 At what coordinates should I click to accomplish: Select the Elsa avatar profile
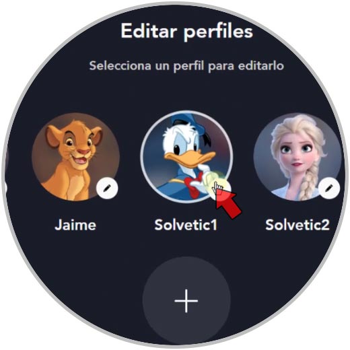tap(297, 157)
